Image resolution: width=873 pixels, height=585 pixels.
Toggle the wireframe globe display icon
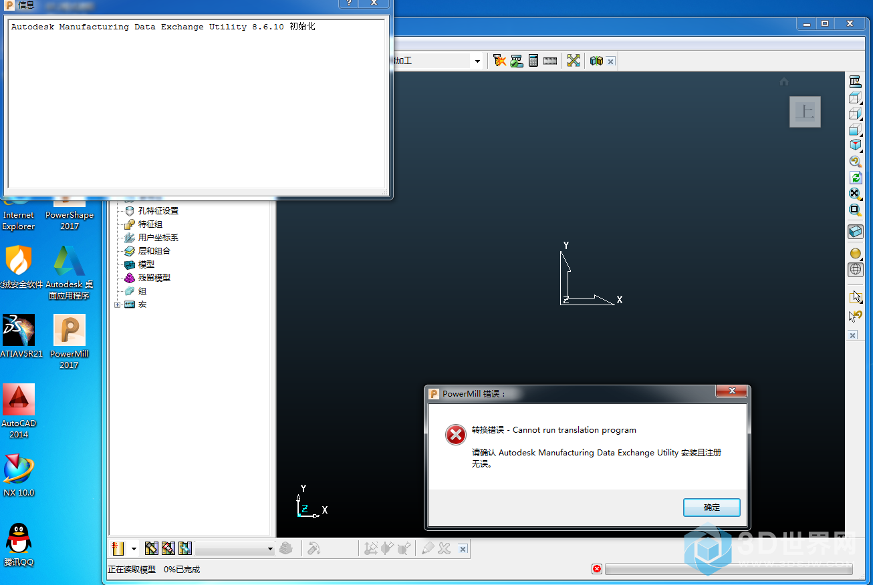[x=856, y=270]
